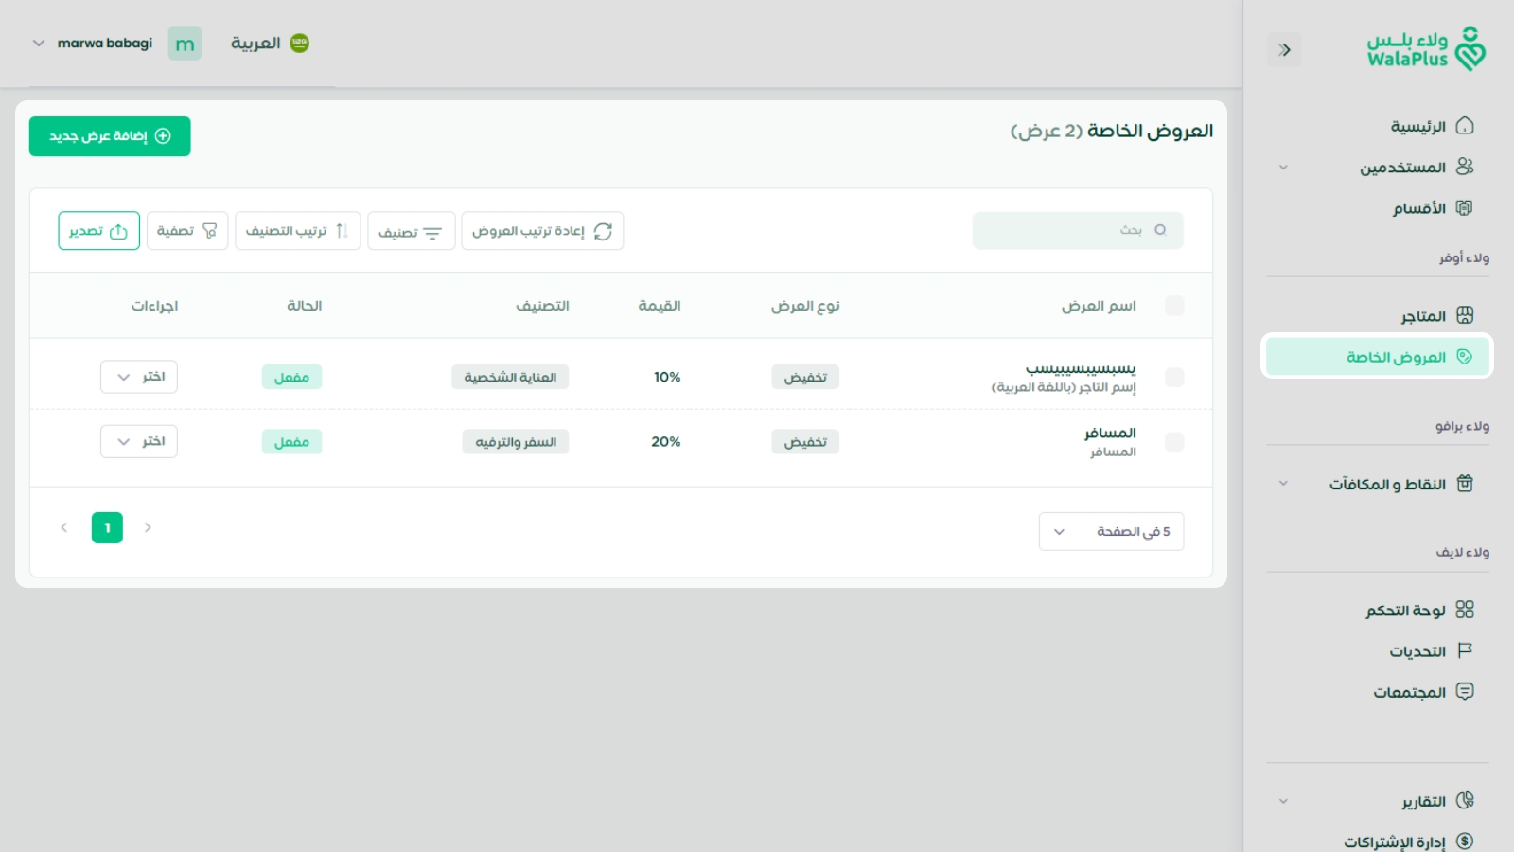Screen dimensions: 1514x852
Task: Open الأقسام menu item
Action: point(1418,207)
